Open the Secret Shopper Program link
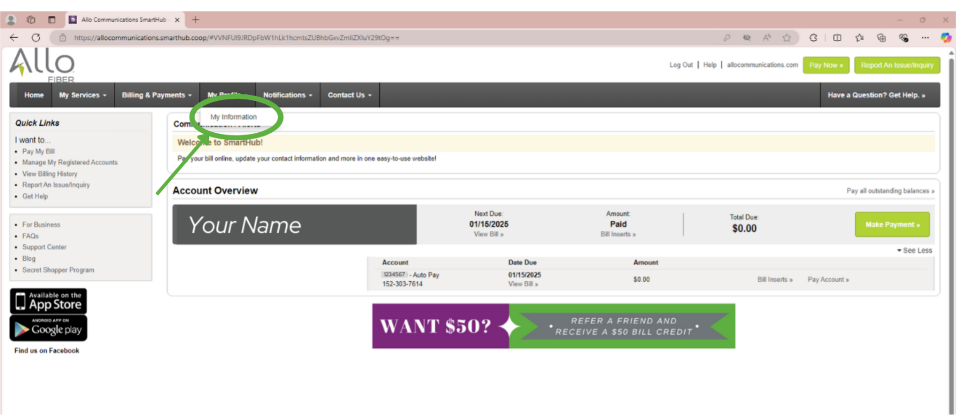Viewport: 958px width, 417px height. click(x=58, y=270)
